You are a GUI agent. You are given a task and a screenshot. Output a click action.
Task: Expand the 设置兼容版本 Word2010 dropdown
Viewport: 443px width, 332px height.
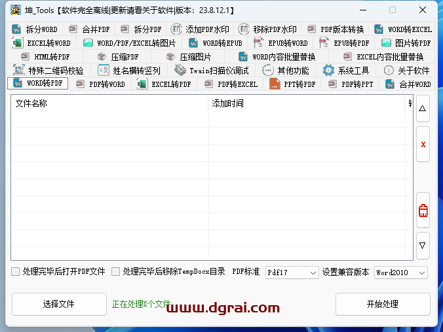[x=401, y=273]
